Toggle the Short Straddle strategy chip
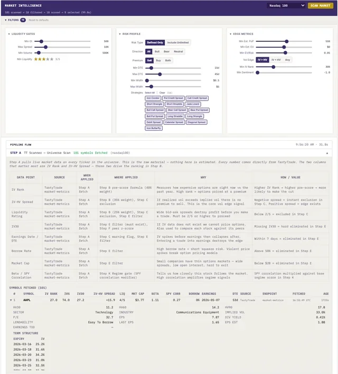 174,104
